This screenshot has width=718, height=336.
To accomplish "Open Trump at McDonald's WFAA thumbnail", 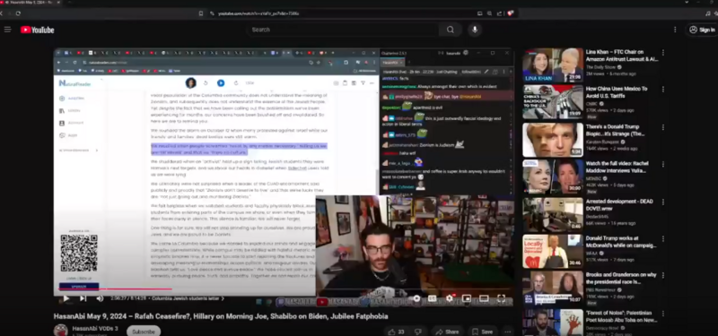I will pos(553,252).
